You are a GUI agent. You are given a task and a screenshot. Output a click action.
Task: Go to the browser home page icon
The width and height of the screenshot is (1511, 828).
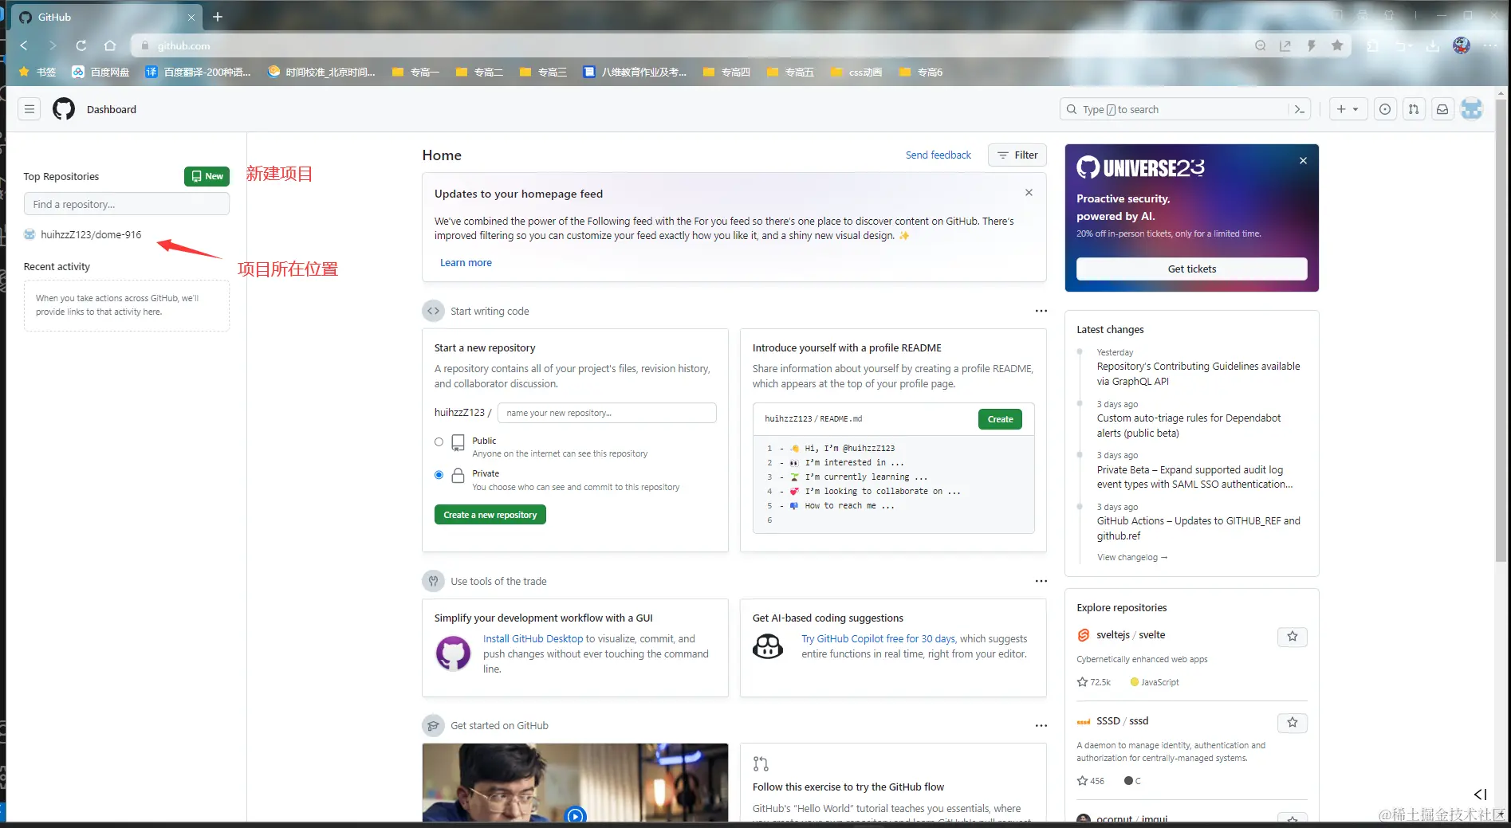click(x=110, y=45)
